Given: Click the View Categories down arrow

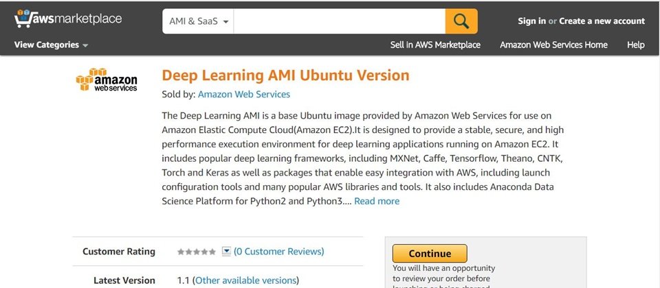Looking at the screenshot, I should click(x=85, y=45).
